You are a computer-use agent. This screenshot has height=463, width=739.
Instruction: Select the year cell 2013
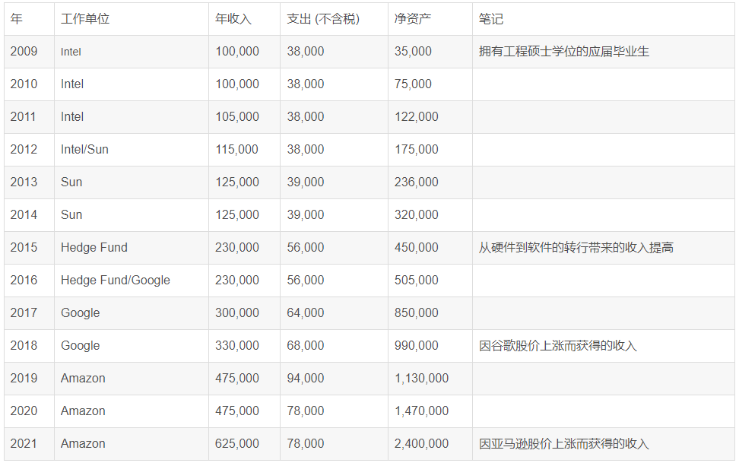click(24, 182)
